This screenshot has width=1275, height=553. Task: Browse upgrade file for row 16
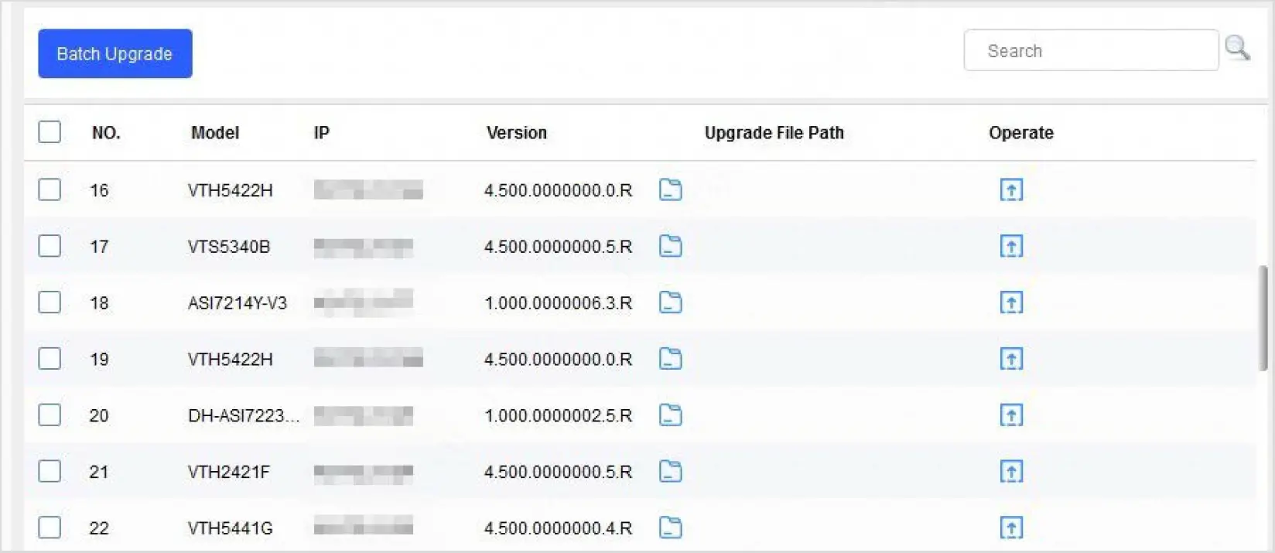670,189
